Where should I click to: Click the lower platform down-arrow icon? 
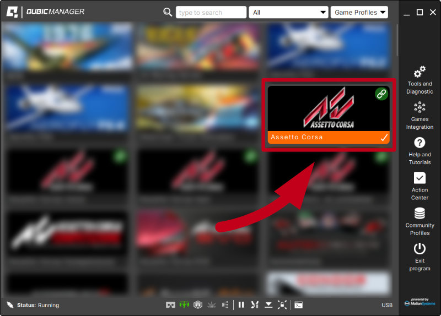268,305
